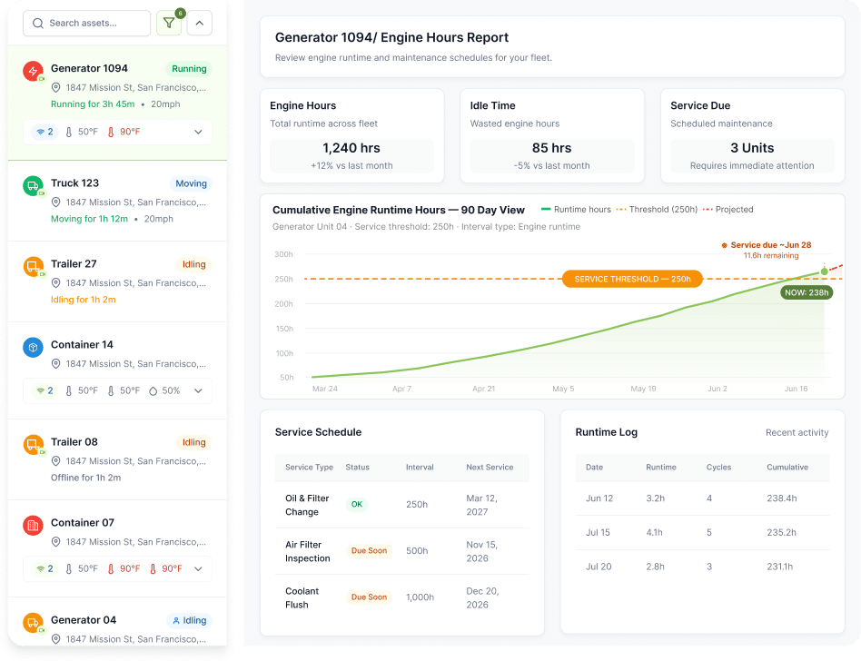Click the Generator 04 orange icon
The height and width of the screenshot is (661, 861).
pyautogui.click(x=33, y=622)
